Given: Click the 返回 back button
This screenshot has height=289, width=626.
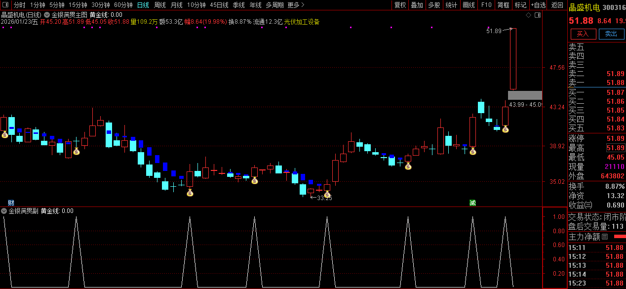Looking at the screenshot, I should (x=557, y=5).
